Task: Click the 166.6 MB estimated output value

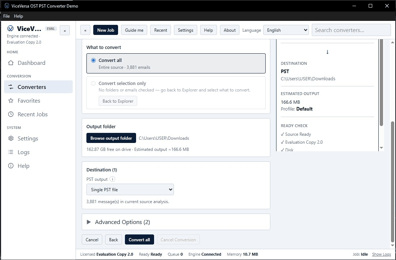Action: pyautogui.click(x=291, y=102)
